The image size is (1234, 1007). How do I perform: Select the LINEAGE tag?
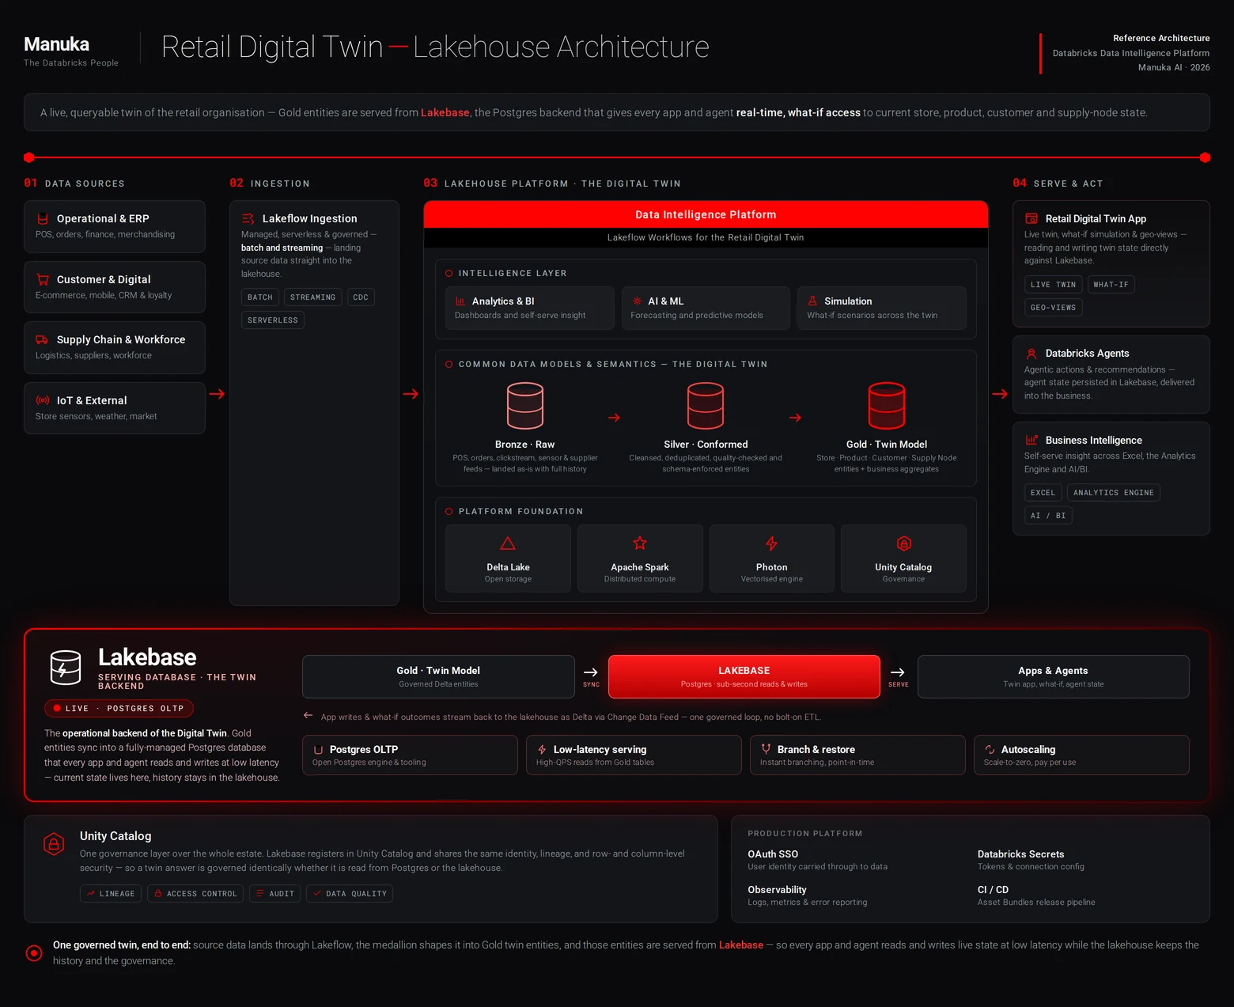(x=111, y=894)
